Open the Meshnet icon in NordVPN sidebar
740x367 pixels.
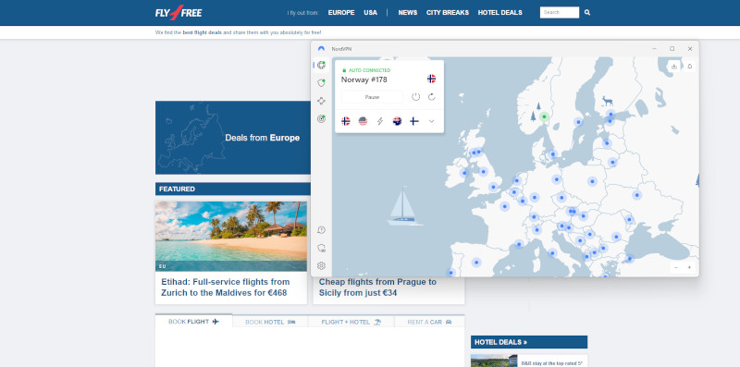click(321, 101)
